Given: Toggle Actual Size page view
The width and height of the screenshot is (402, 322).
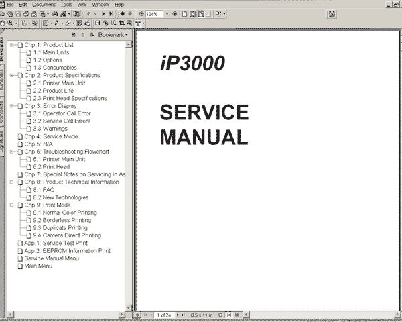Looking at the screenshot, I should (x=184, y=14).
